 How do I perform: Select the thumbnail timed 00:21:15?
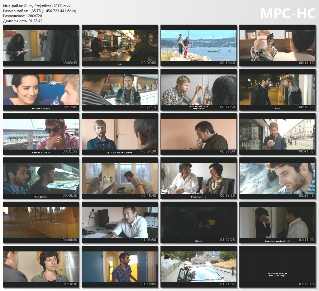[120, 90]
